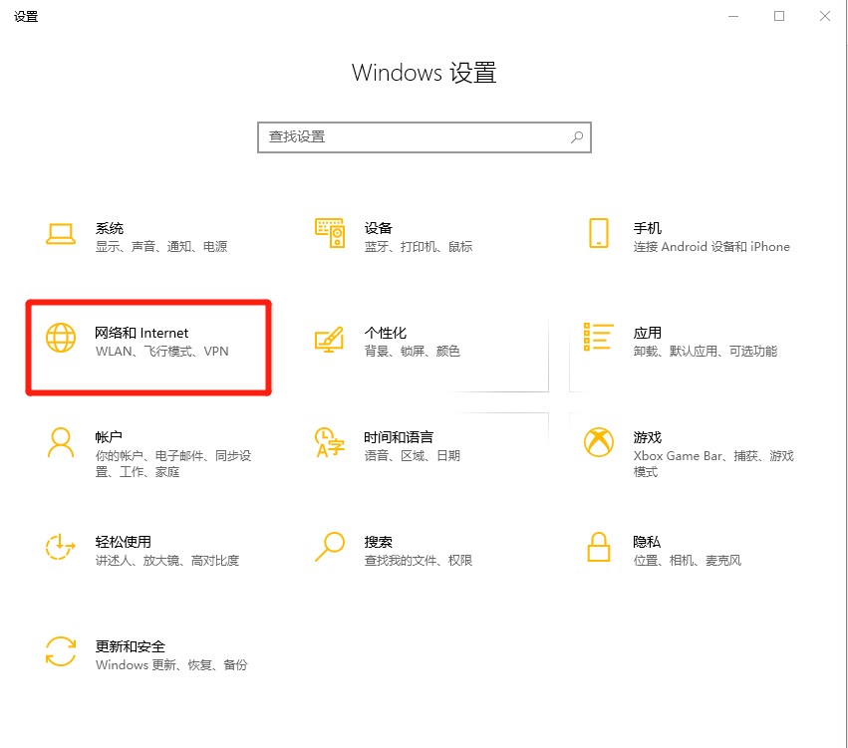Select the Phone icon
The height and width of the screenshot is (748, 848).
click(x=599, y=233)
